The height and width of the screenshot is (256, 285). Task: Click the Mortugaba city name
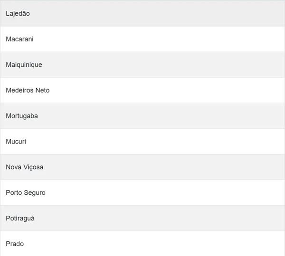tap(22, 116)
